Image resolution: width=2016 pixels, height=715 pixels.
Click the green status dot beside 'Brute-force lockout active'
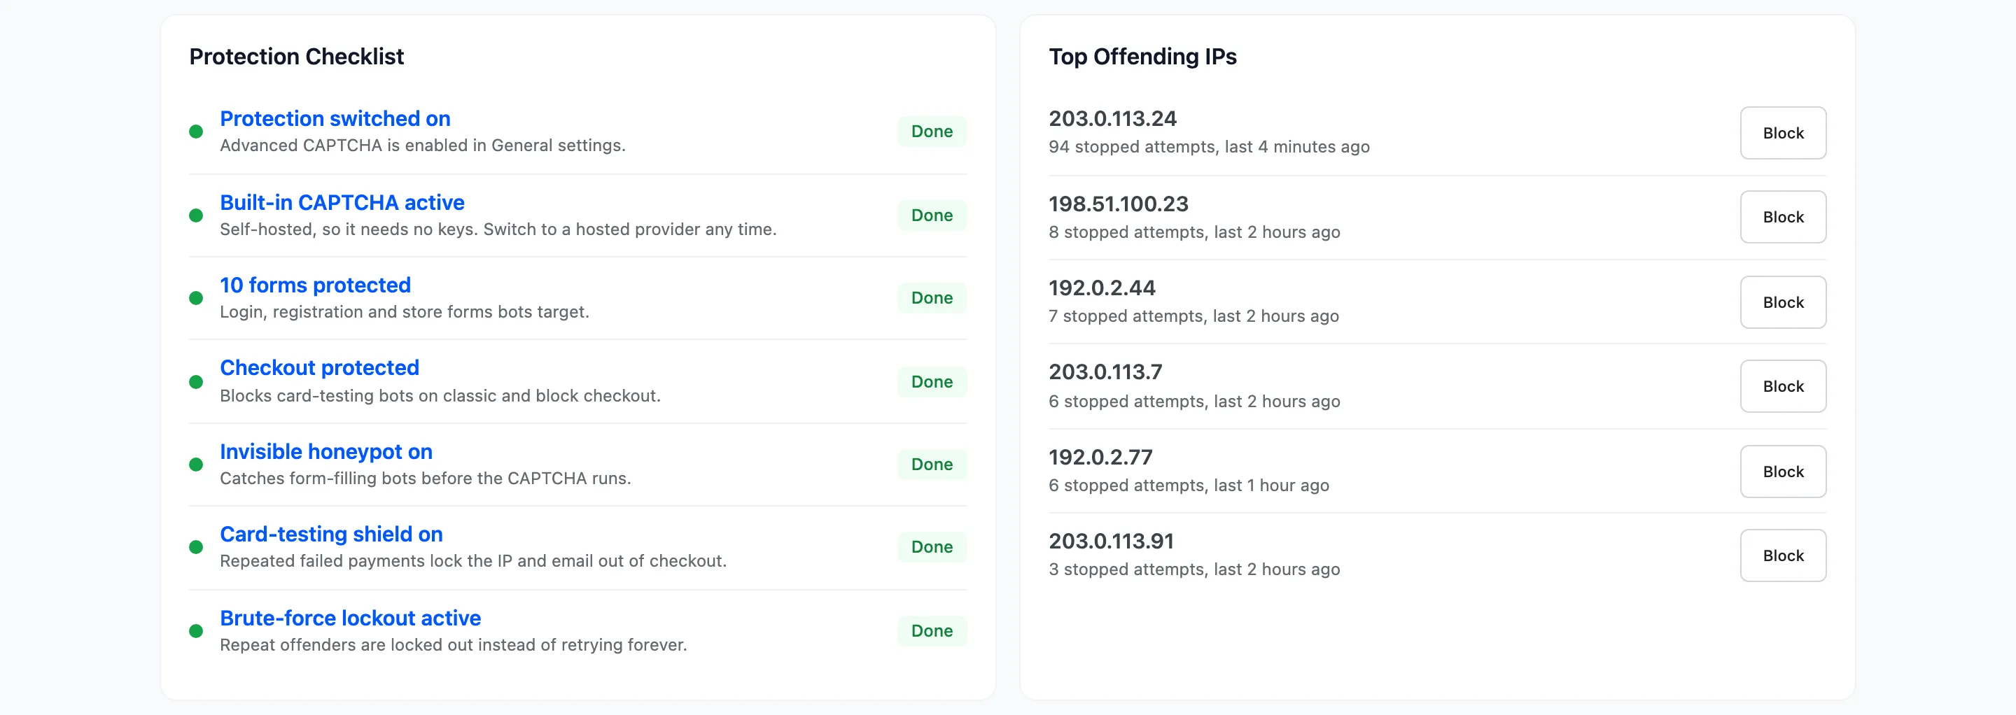point(197,630)
